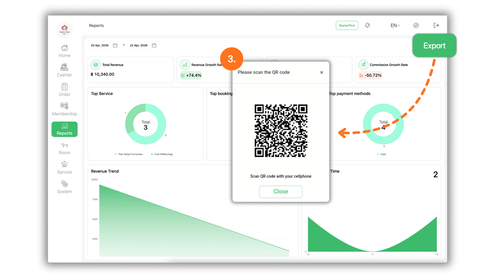Viewport: 495px width, 278px height.
Task: Select the 20 Apr, 2026 start date field
Action: pos(104,45)
